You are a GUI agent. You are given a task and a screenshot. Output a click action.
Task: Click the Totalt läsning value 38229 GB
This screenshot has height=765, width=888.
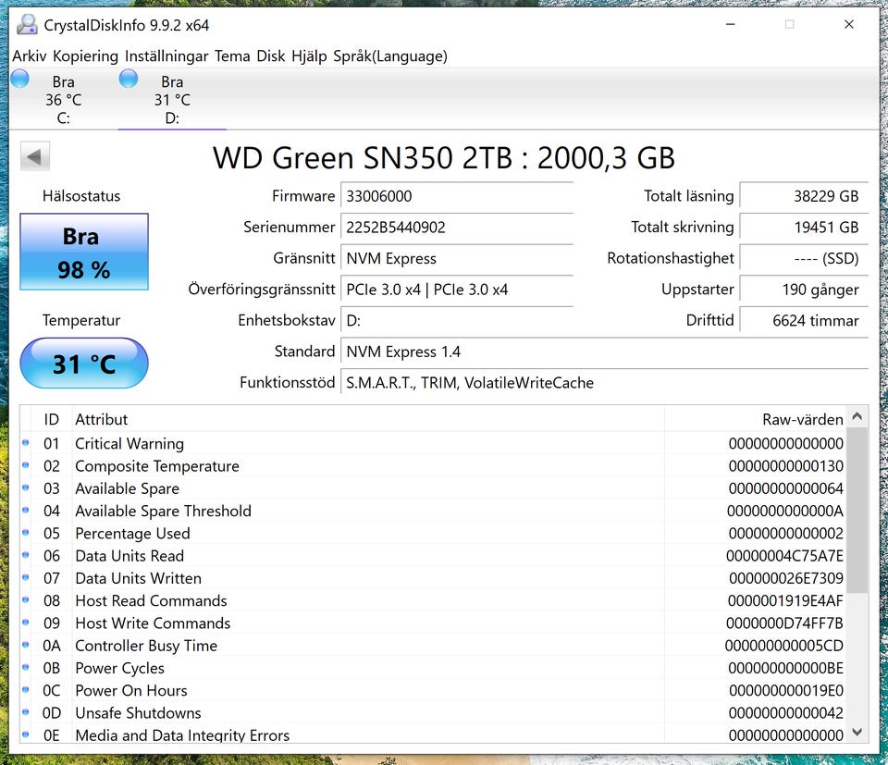pyautogui.click(x=804, y=196)
